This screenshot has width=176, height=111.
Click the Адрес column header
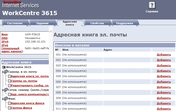[108, 50]
